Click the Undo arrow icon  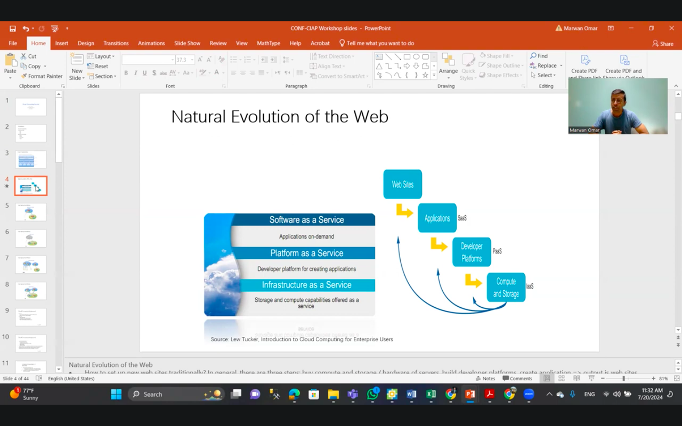[x=26, y=28]
